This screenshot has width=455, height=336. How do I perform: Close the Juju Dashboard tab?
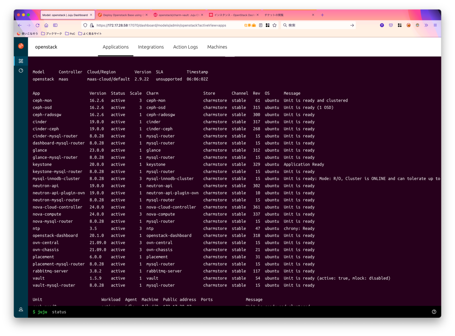point(91,15)
